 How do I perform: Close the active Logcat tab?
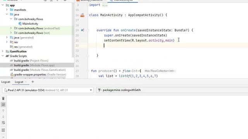coord(26,82)
